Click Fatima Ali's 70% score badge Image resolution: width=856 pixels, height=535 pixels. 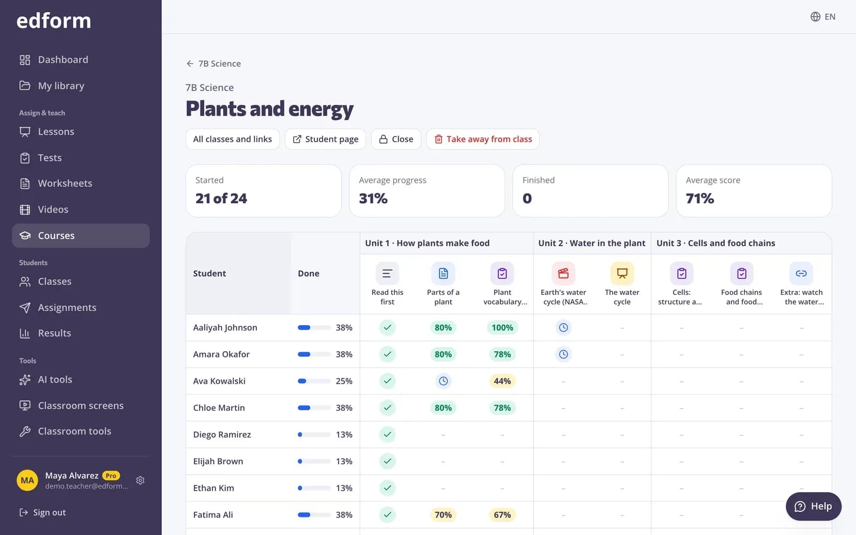[443, 515]
